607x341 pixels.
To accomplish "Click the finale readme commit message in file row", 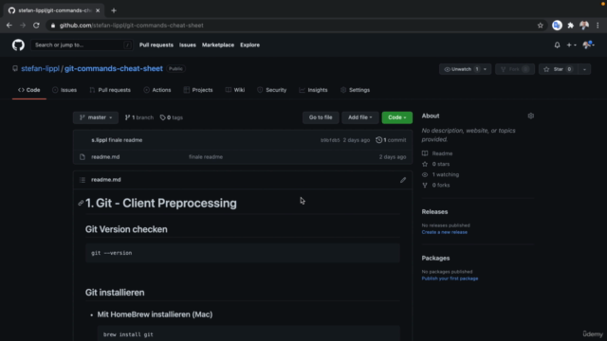I will [206, 157].
